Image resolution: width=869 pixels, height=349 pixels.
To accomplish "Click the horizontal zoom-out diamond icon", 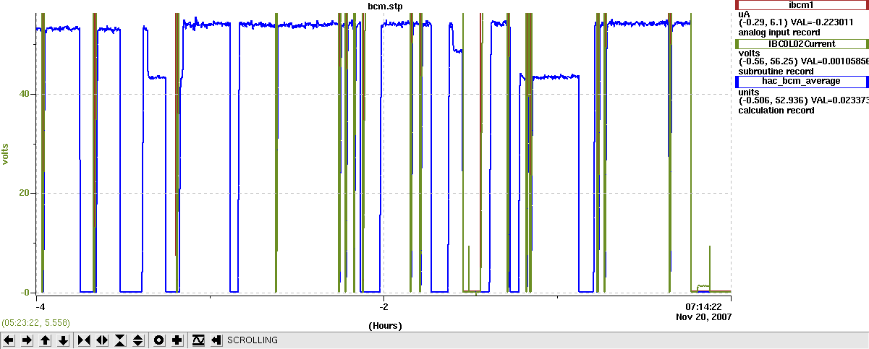I will tap(102, 340).
